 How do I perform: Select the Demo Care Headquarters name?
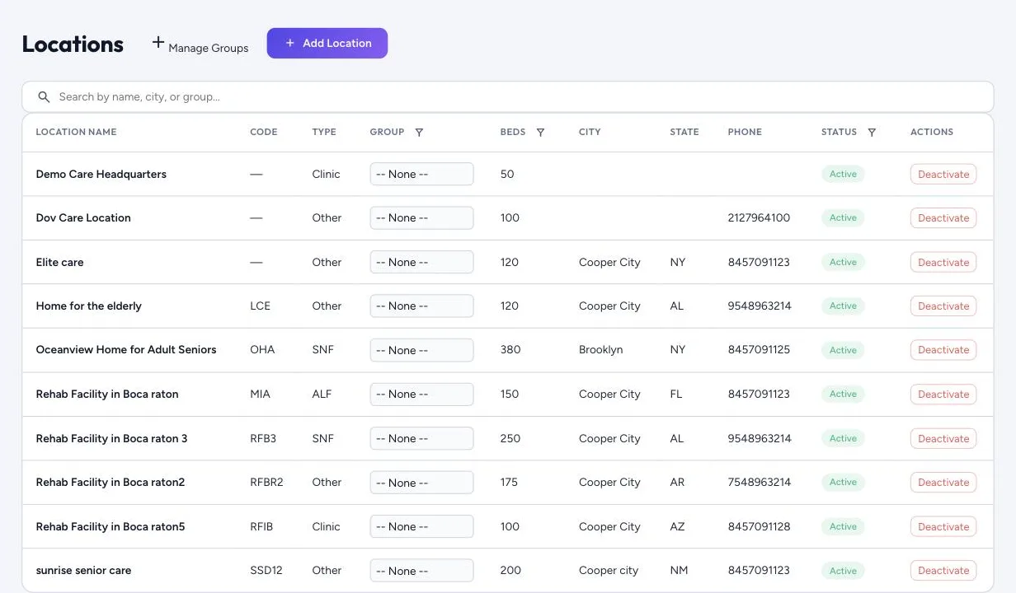pyautogui.click(x=101, y=174)
